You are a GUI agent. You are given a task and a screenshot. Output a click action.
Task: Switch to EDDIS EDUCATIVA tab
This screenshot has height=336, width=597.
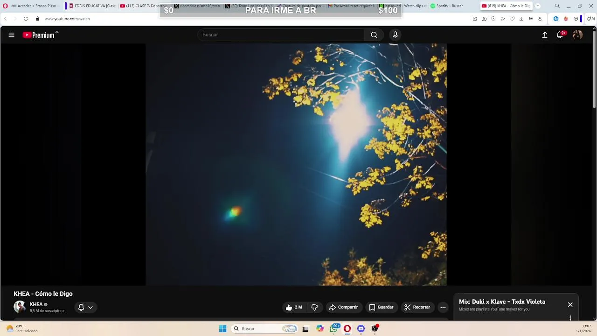pos(92,6)
